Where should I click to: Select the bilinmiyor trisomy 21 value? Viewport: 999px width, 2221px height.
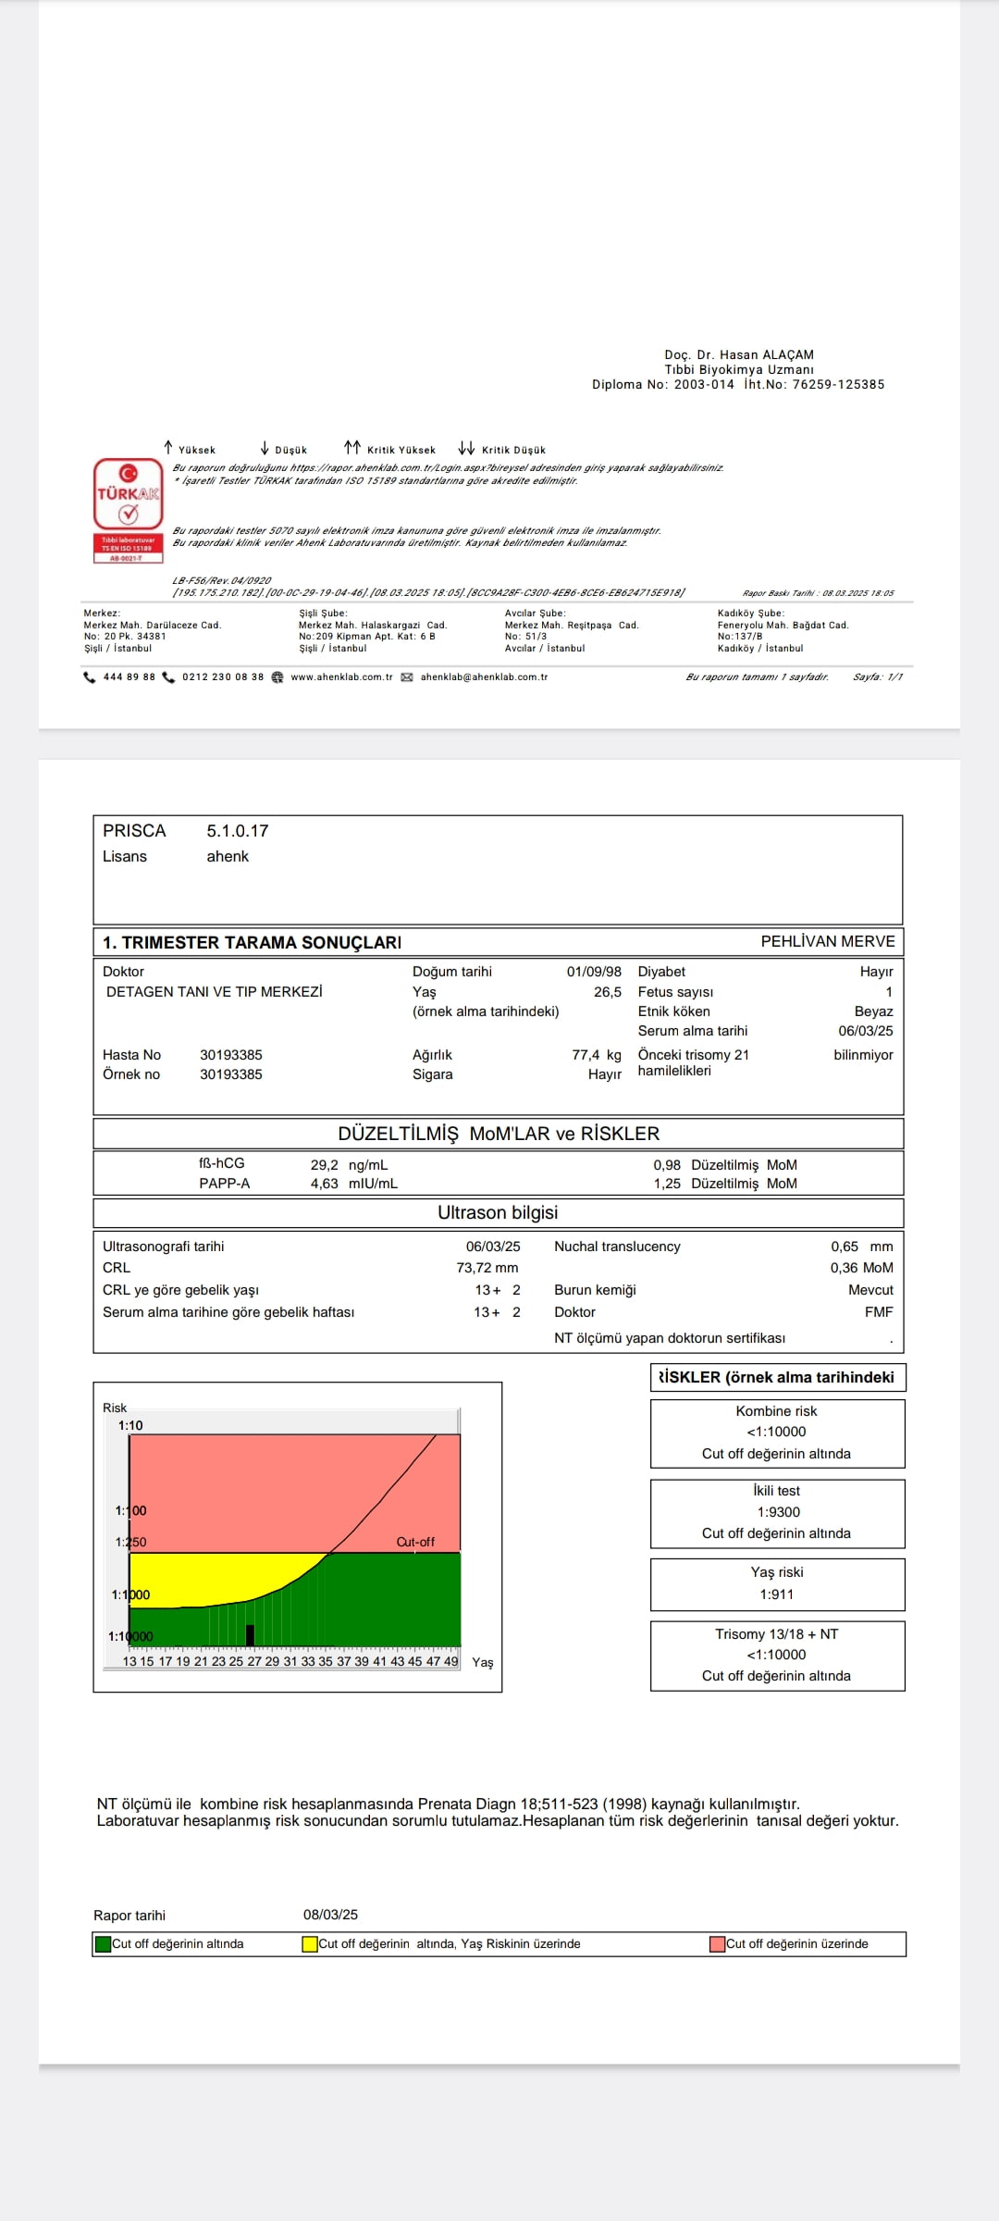[x=864, y=1055]
